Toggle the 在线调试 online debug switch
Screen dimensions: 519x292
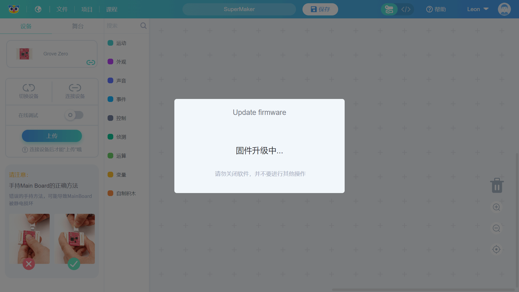74,115
